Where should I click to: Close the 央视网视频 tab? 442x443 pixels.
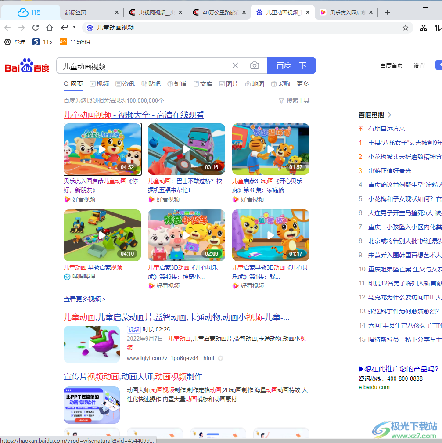[180, 12]
